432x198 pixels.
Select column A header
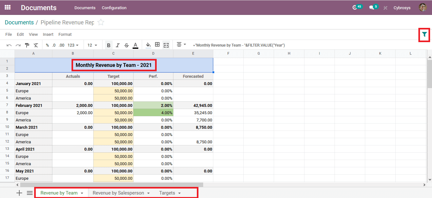(x=34, y=54)
